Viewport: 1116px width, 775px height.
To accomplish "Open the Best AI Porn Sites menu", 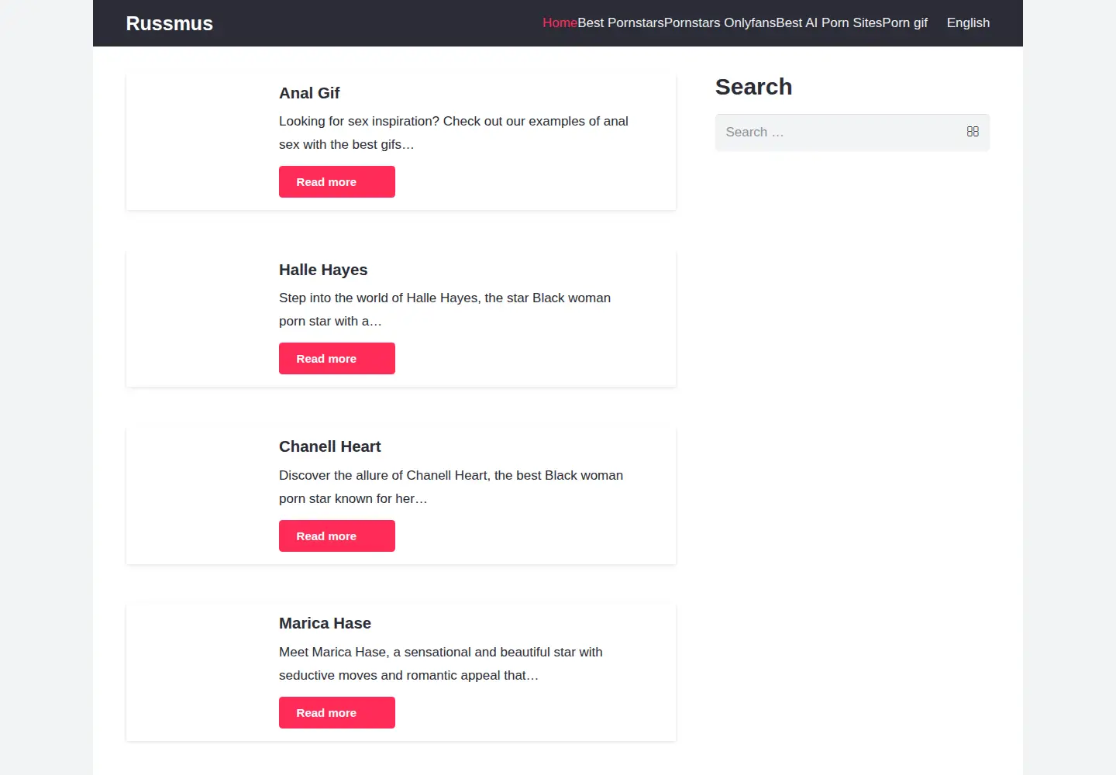I will pos(828,23).
